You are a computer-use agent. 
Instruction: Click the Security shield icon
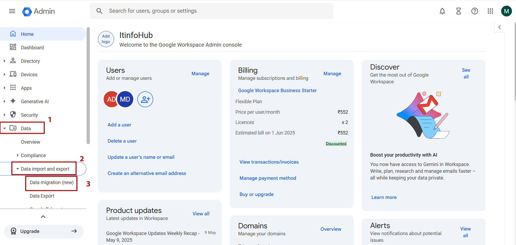tap(13, 115)
